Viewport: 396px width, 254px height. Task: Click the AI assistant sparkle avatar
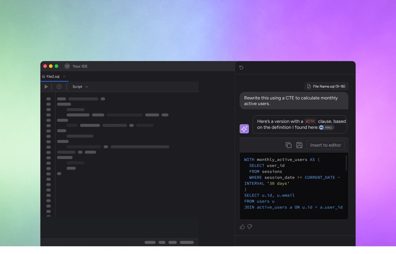tap(244, 129)
